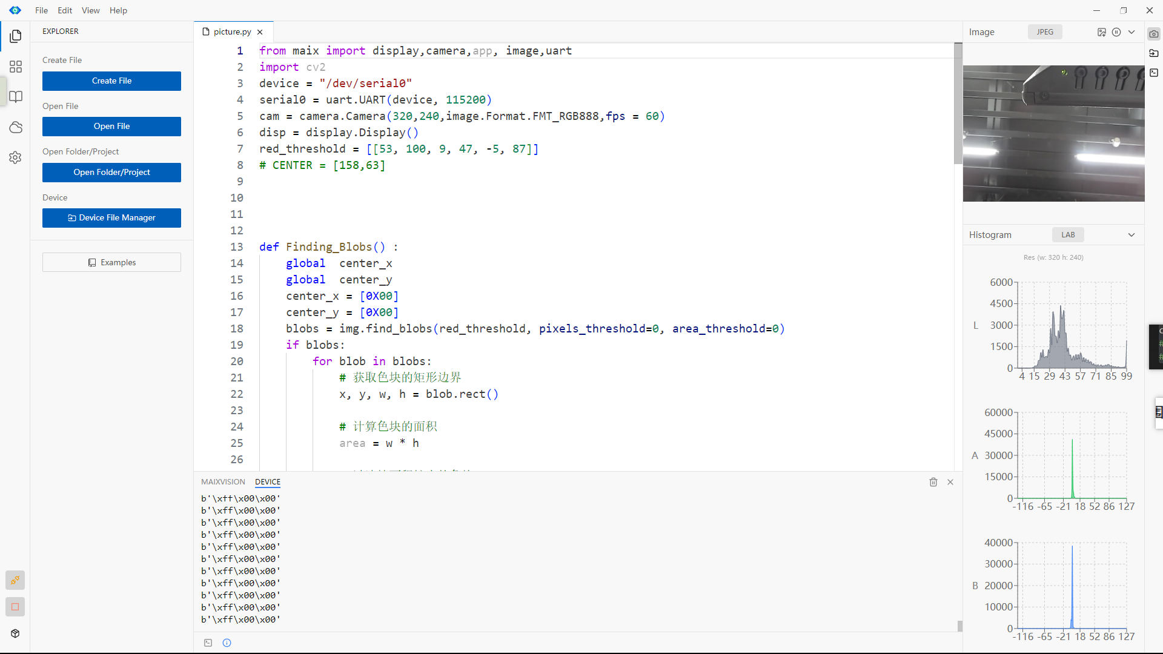Screen dimensions: 1163x654
Task: Click the MaixVision logo icon
Action: pos(15,10)
